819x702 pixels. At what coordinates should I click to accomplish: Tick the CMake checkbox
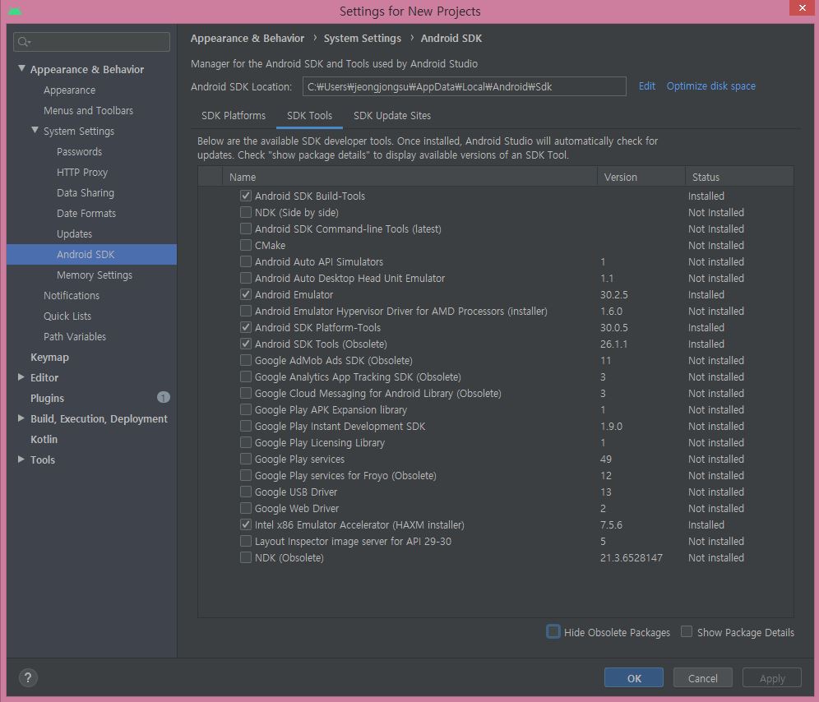[x=246, y=245]
